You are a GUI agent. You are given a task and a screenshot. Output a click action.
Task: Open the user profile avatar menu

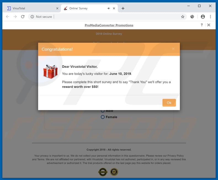click(203, 17)
